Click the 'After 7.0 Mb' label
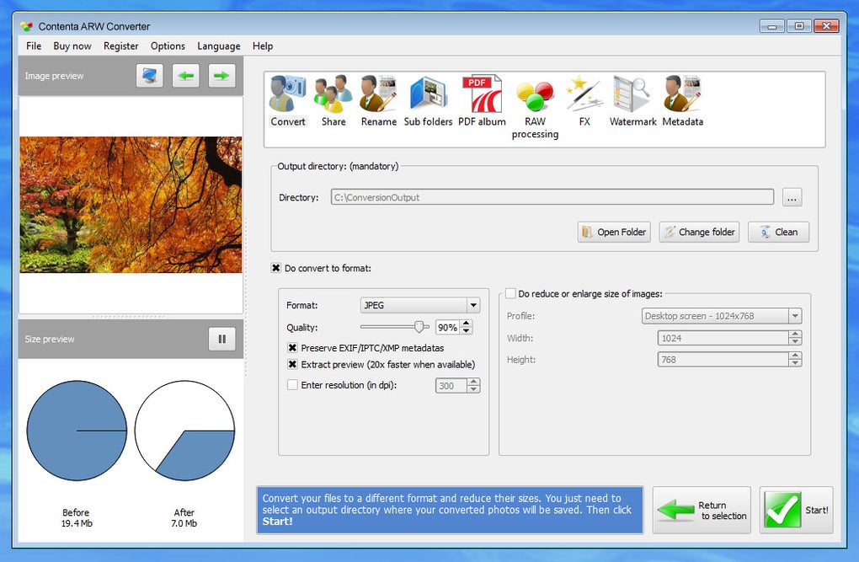Image resolution: width=859 pixels, height=562 pixels. pyautogui.click(x=184, y=517)
